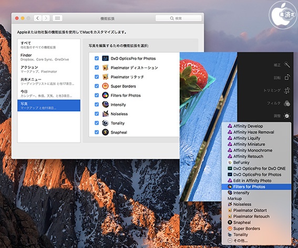Viewport: 298px width, 248px height.
Task: Click the magnifier icon in search field
Action: tap(172, 18)
